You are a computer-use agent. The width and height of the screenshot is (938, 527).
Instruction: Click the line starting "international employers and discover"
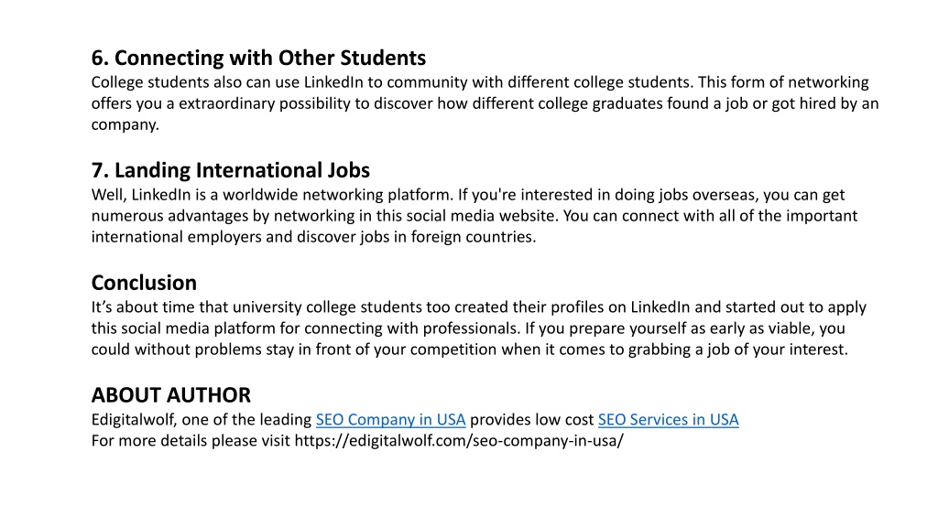[x=313, y=237]
